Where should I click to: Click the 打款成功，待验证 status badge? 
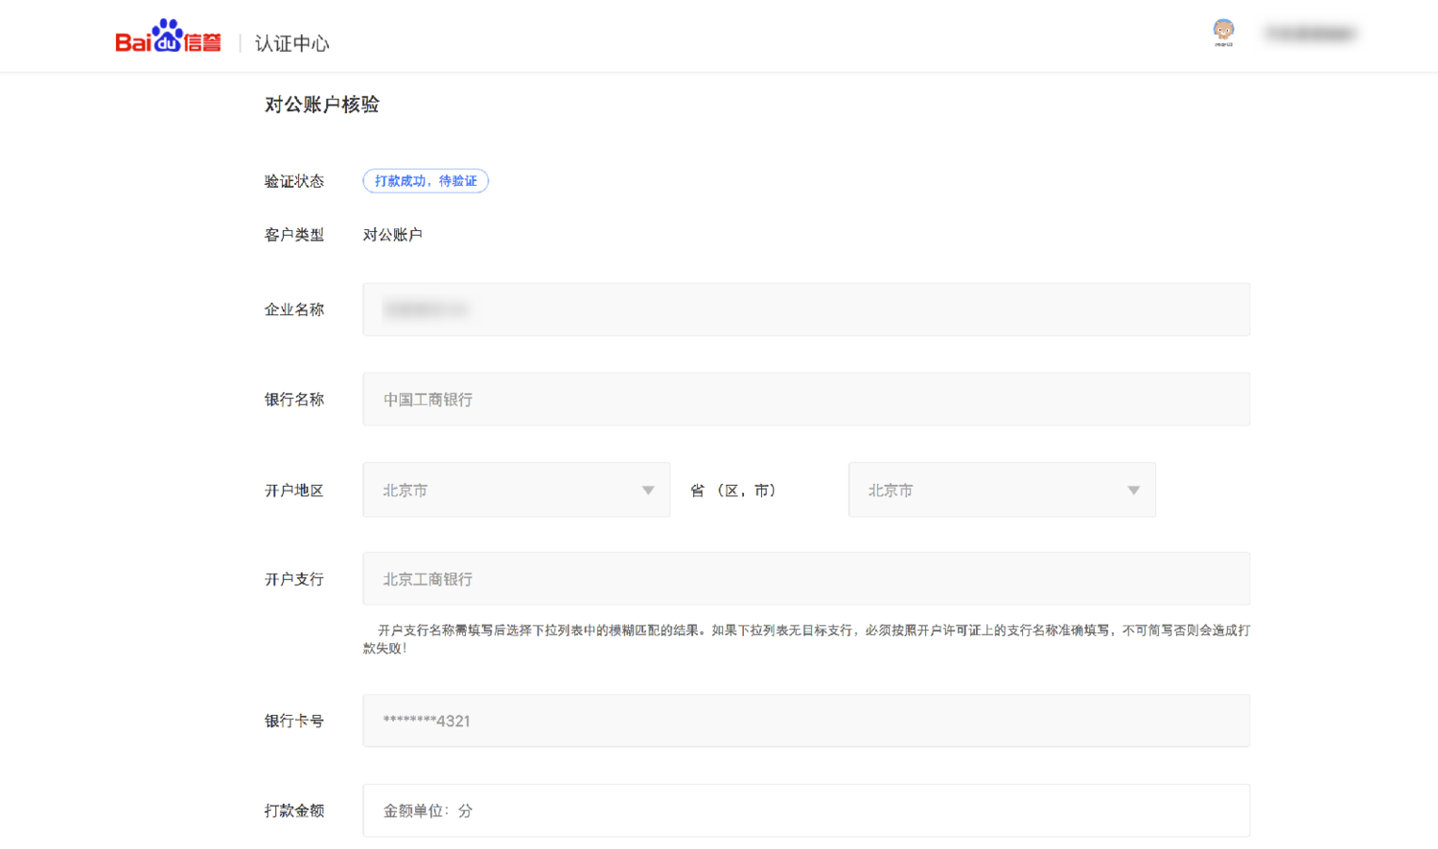426,181
